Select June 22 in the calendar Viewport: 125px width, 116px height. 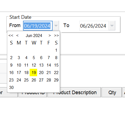point(56,73)
